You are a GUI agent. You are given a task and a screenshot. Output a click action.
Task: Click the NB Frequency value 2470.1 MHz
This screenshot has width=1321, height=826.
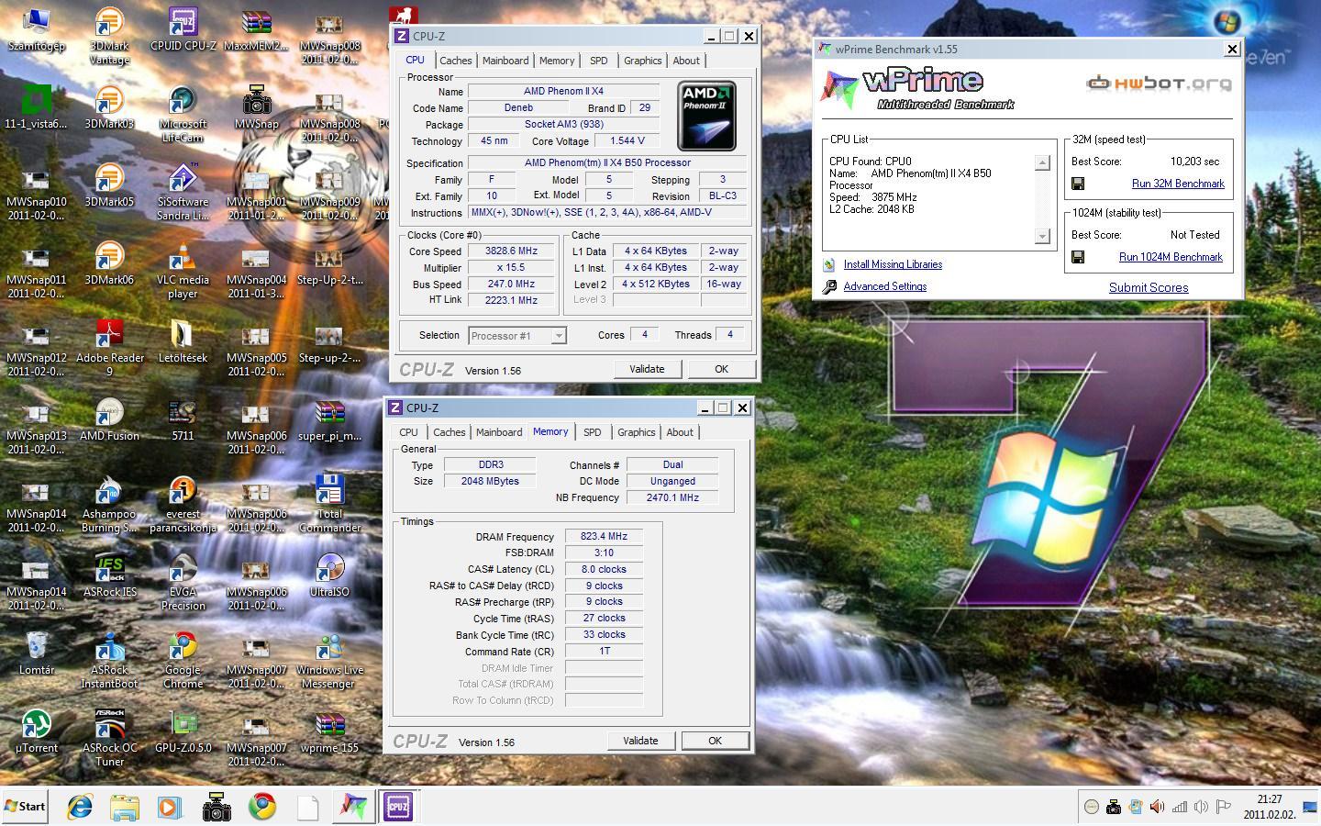pos(672,497)
